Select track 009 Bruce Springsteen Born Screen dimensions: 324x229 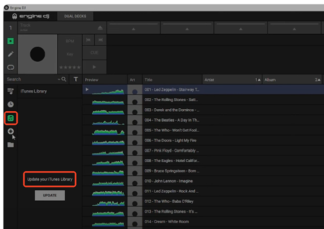click(203, 171)
